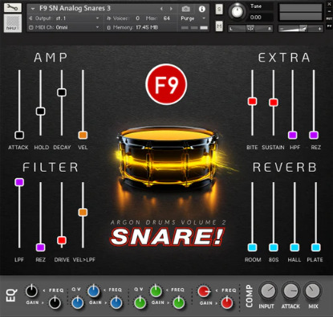Click the red EQ frequency knob

(204, 291)
